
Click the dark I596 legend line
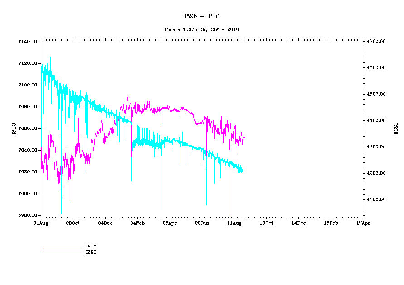(x=60, y=252)
